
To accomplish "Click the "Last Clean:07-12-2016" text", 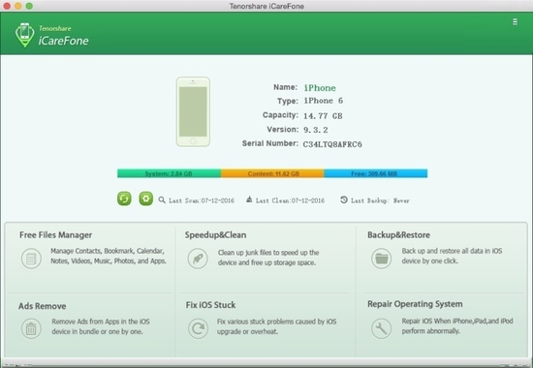I will point(291,200).
